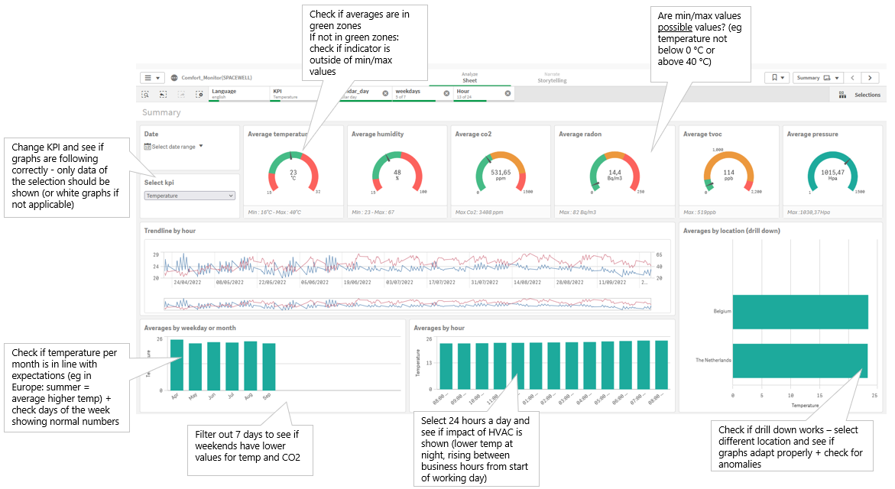
Task: Click the Average pressure gauge
Action: pos(832,173)
